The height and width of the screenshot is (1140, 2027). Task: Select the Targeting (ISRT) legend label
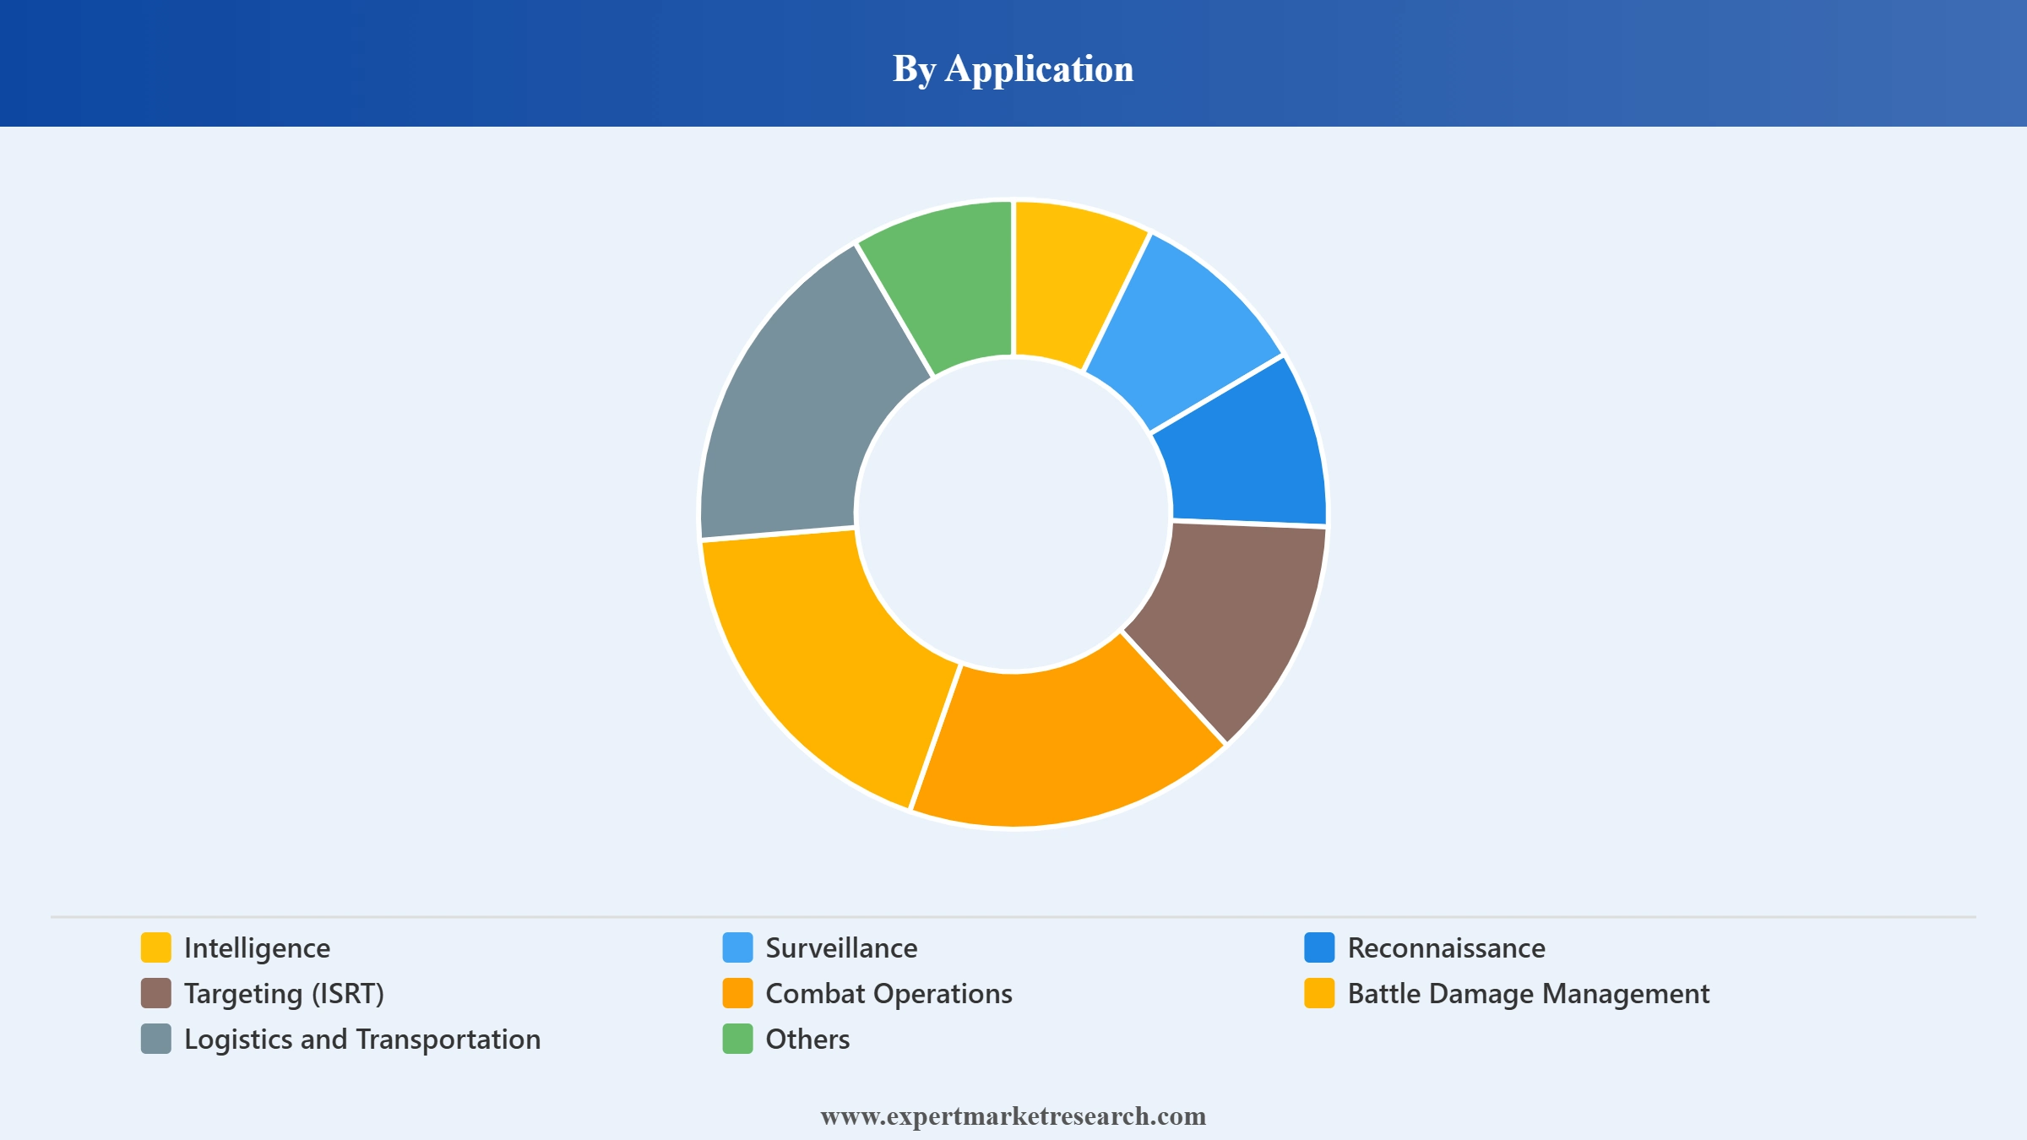tap(284, 994)
